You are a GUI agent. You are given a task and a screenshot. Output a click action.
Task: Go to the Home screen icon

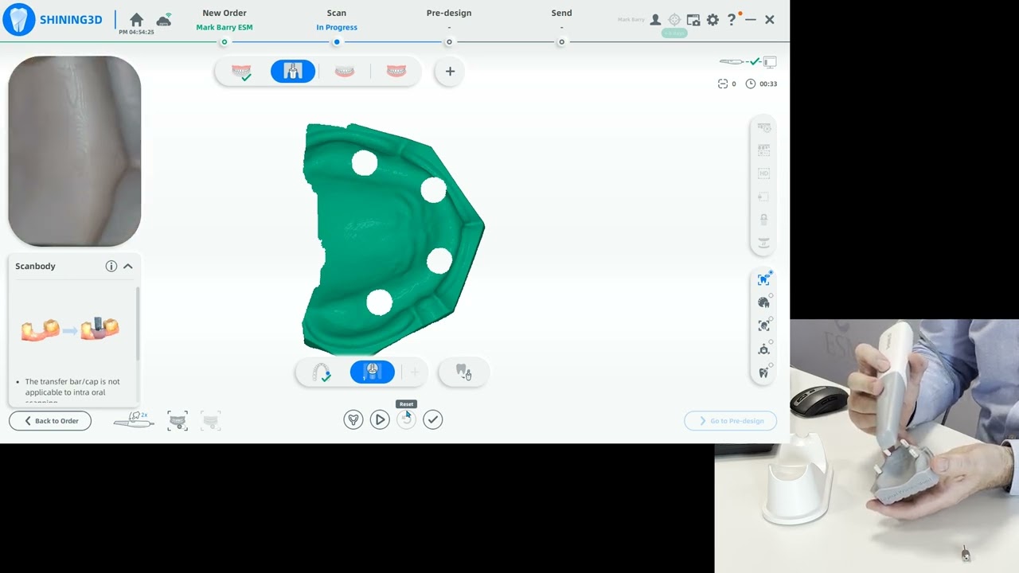coord(136,19)
